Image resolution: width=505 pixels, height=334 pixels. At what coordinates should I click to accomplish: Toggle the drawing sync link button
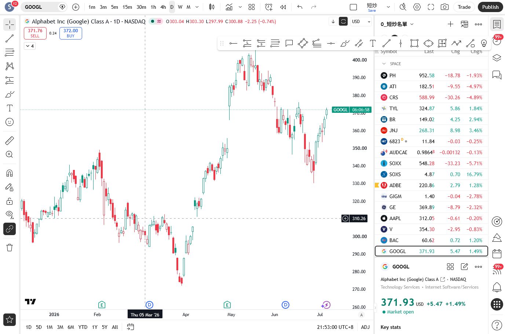click(x=10, y=229)
